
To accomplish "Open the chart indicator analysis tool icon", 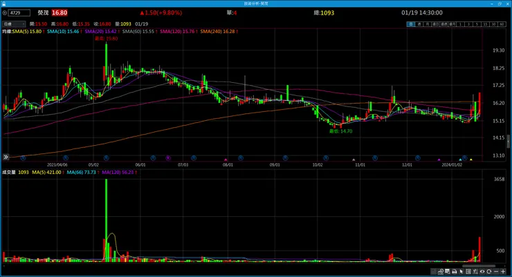I will point(441,271).
